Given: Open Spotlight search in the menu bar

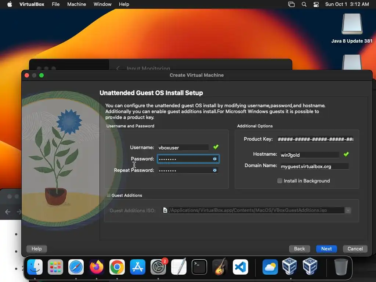Looking at the screenshot, I should pyautogui.click(x=304, y=4).
